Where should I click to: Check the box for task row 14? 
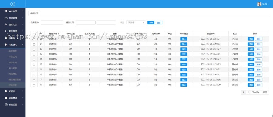(34, 44)
